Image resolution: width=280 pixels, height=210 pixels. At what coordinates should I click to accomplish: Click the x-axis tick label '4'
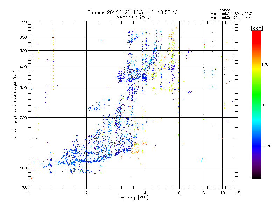point(145,193)
